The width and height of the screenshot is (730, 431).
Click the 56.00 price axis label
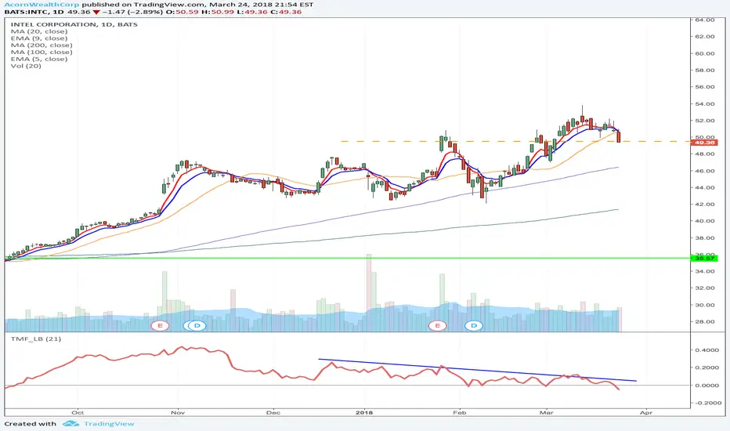tap(705, 87)
